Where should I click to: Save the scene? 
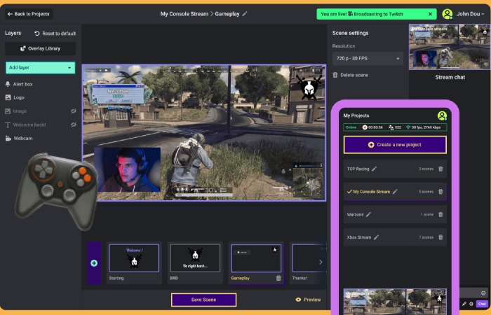point(204,300)
